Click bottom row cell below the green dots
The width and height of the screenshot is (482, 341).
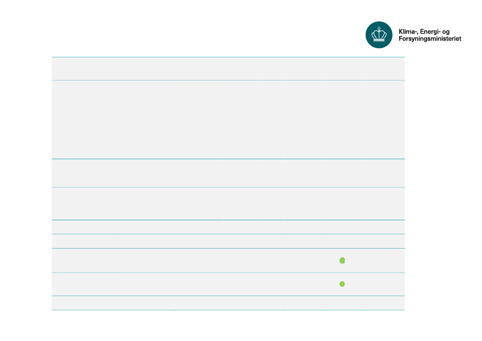point(342,303)
